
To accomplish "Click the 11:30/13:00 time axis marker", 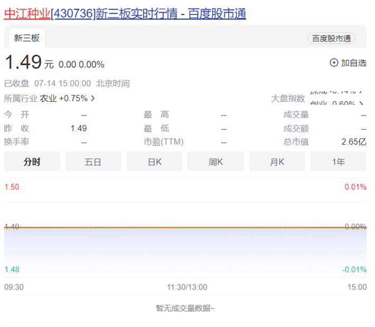I will coord(187,287).
